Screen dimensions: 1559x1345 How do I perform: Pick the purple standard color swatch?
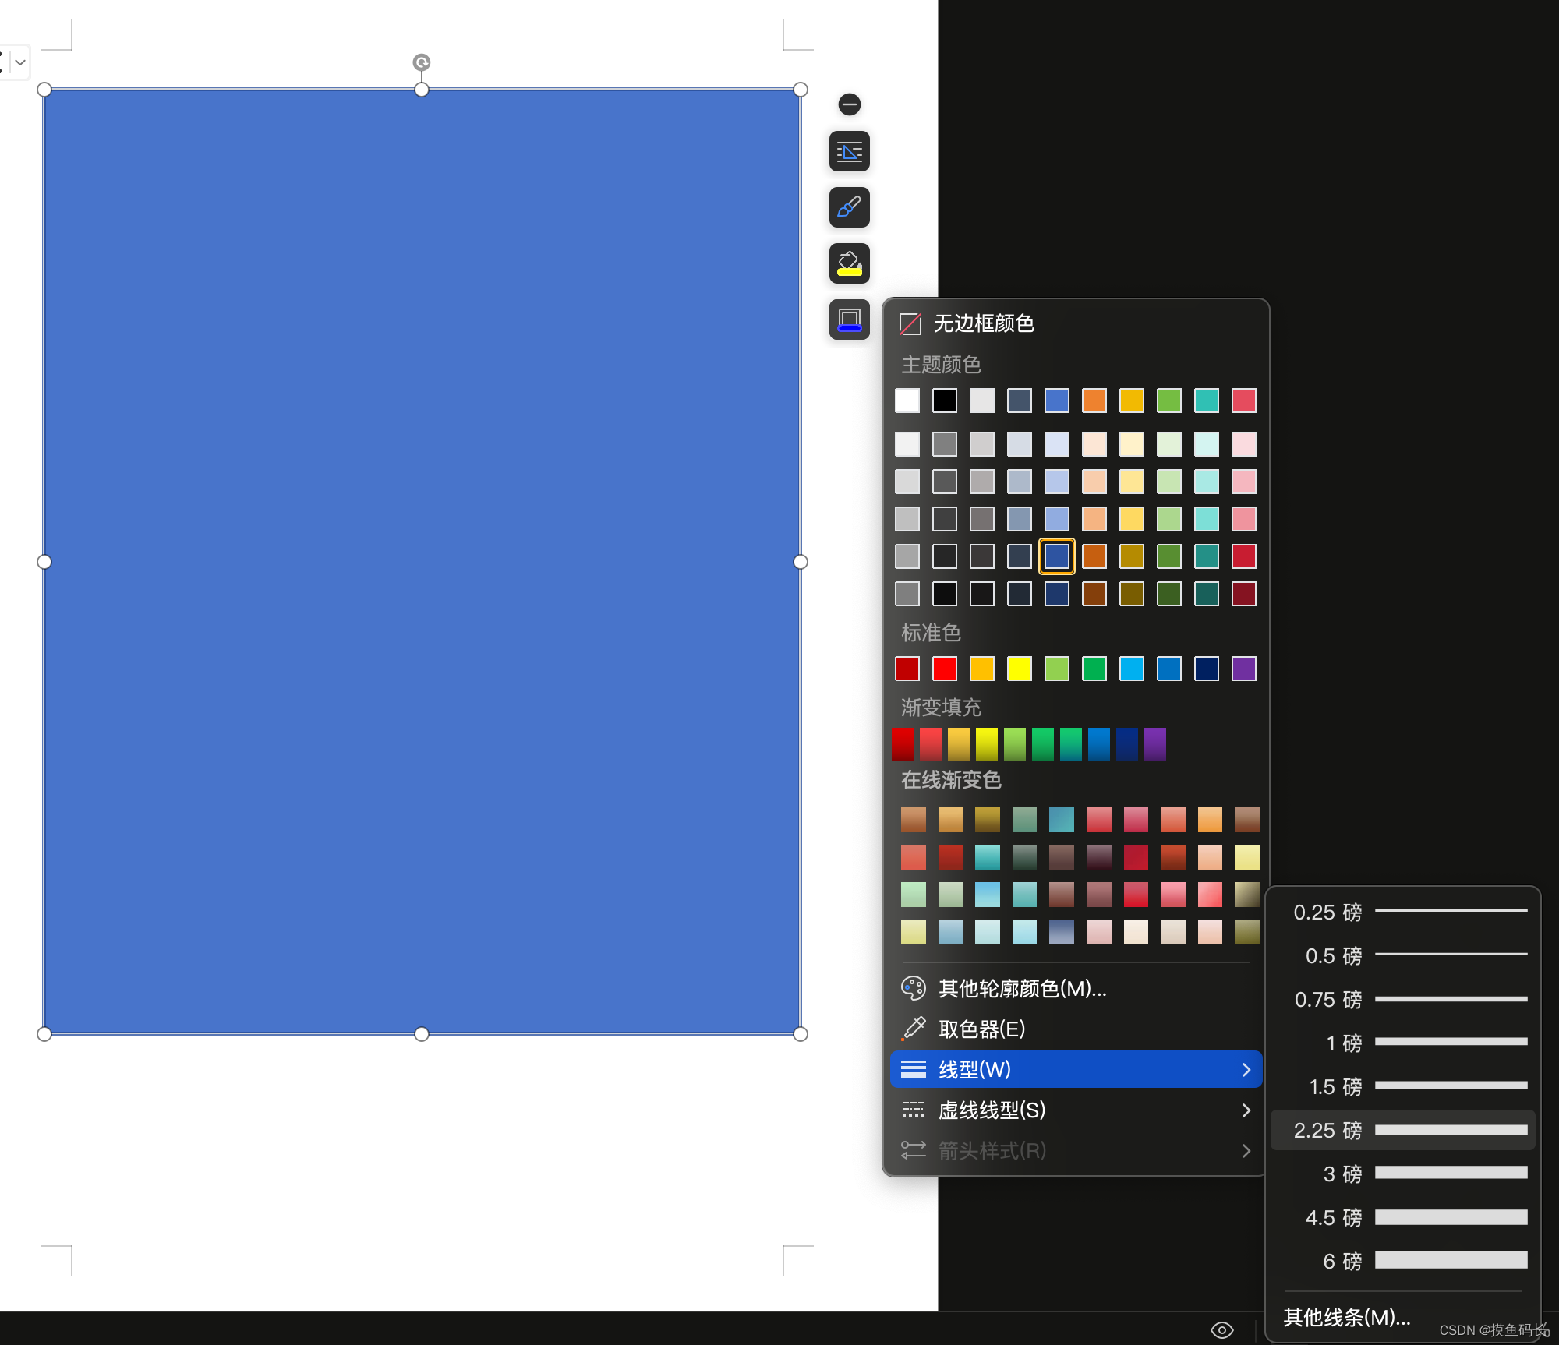pyautogui.click(x=1243, y=669)
